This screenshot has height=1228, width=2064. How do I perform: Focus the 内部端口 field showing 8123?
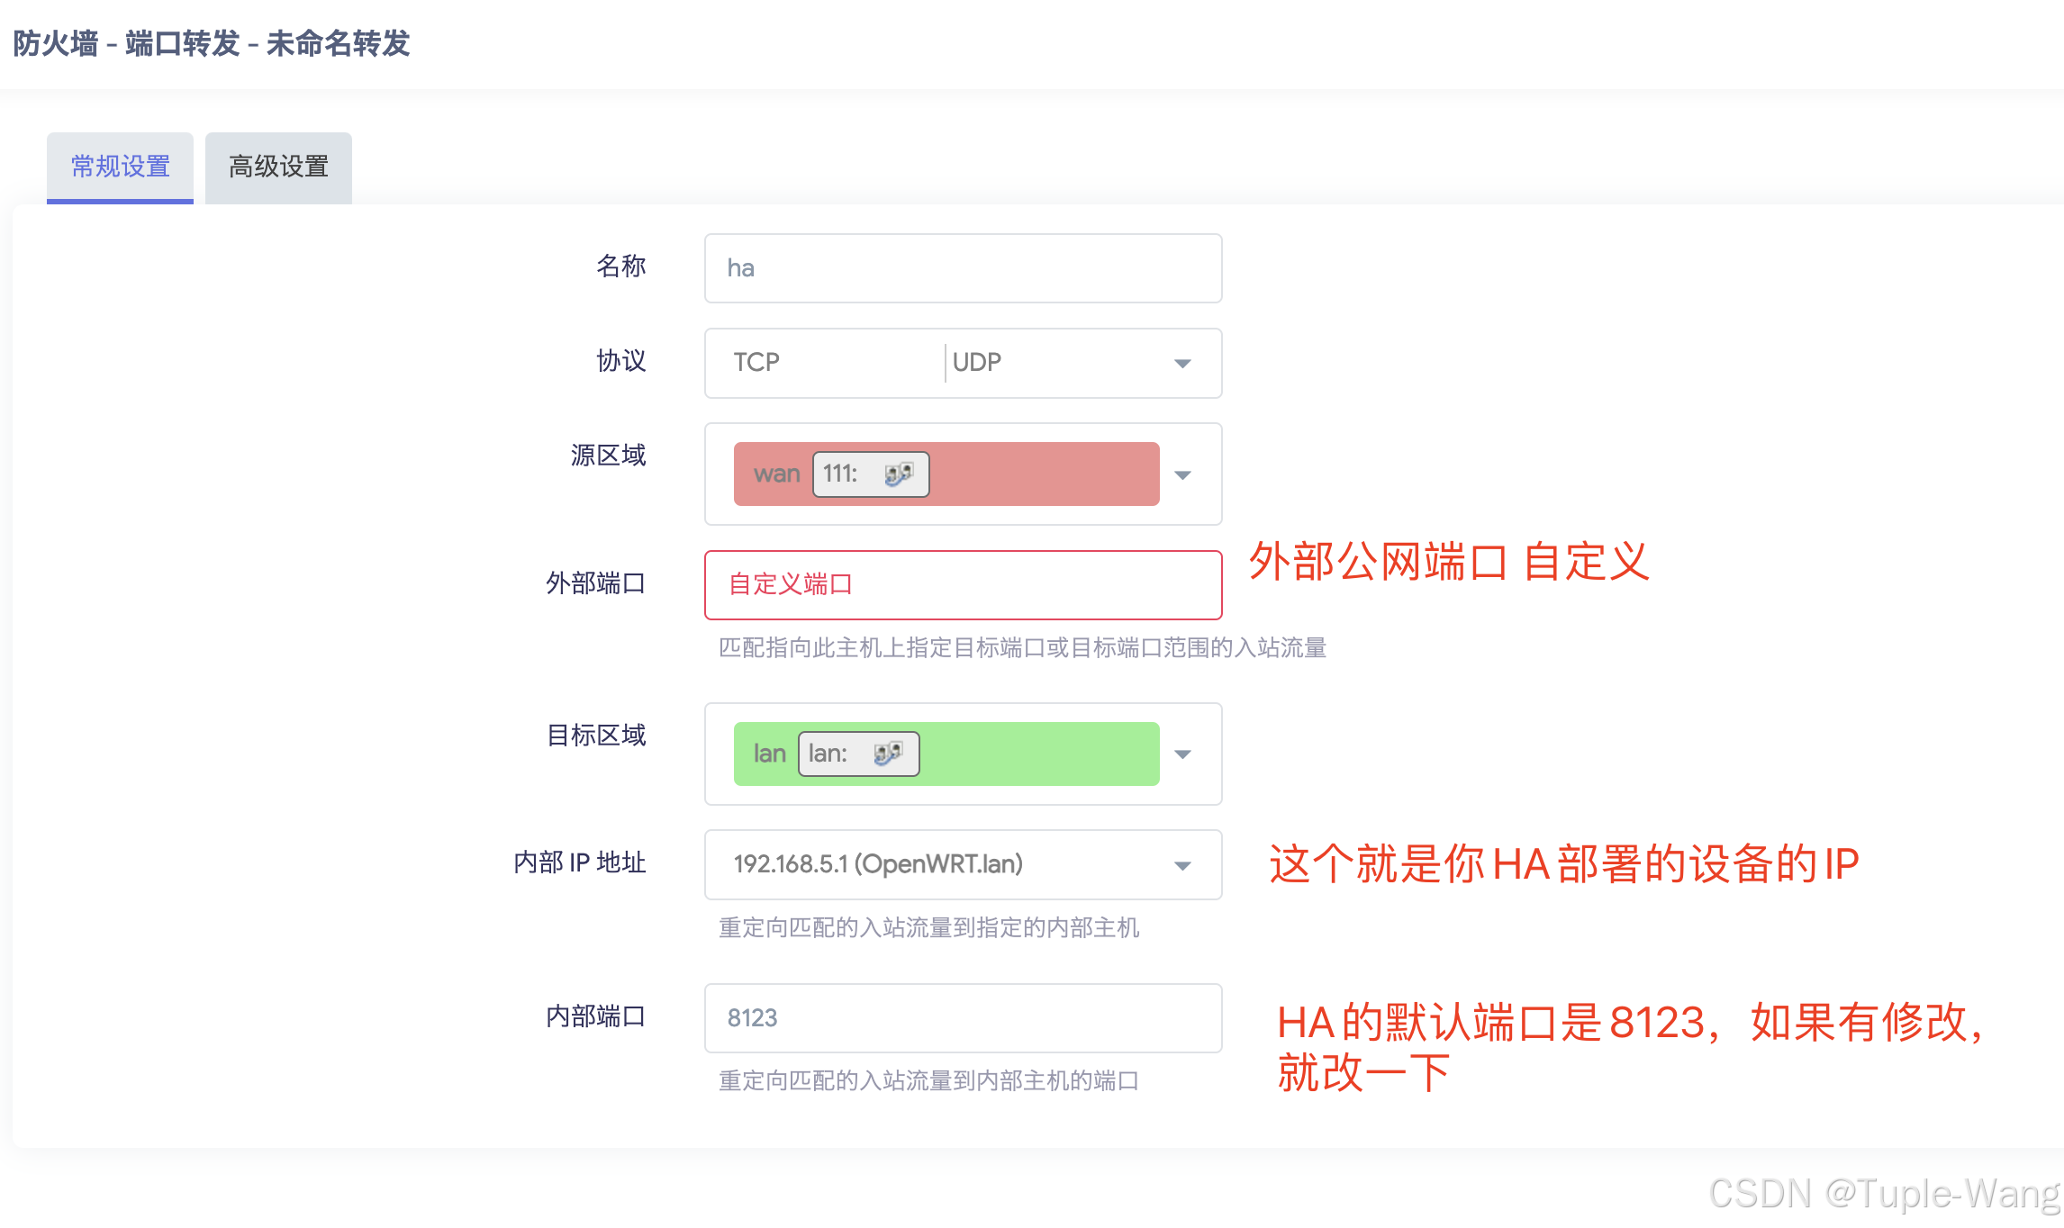pos(962,1018)
